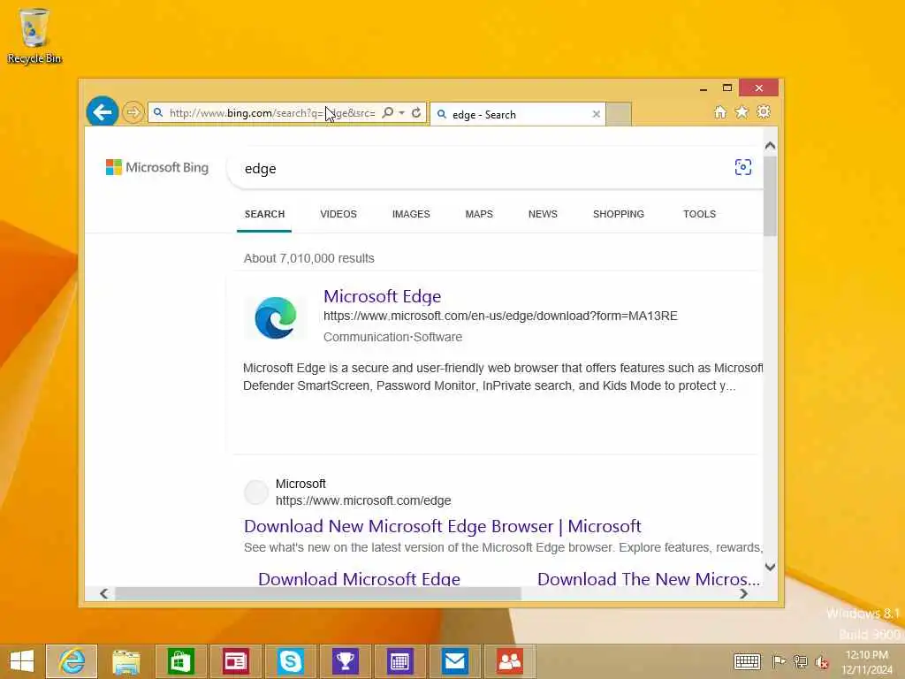Switch to the SHOPPING tab
Viewport: 905px width, 679px height.
point(618,214)
